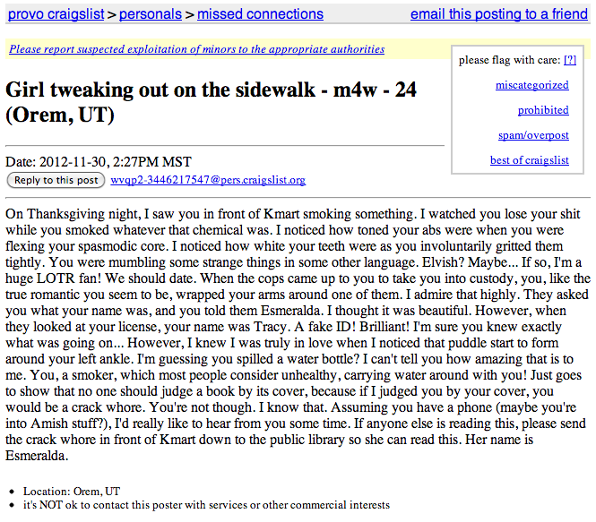This screenshot has height=522, width=596.
Task: Open the report exploitation of minors link
Action: (197, 49)
